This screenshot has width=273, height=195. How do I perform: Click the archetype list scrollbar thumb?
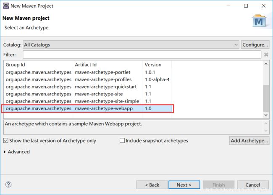(266, 98)
